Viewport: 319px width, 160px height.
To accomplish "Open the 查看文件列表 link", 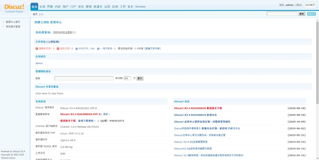I will tap(152, 48).
